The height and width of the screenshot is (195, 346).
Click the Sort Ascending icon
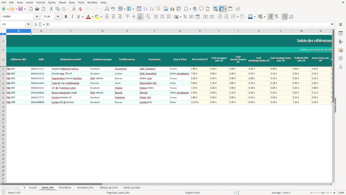pos(146,9)
